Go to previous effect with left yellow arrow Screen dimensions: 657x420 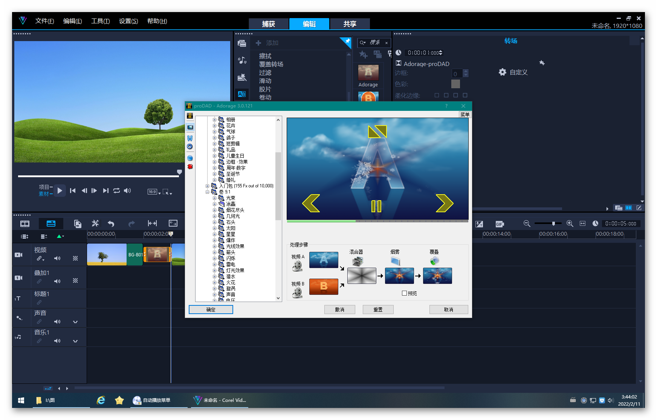pos(311,204)
